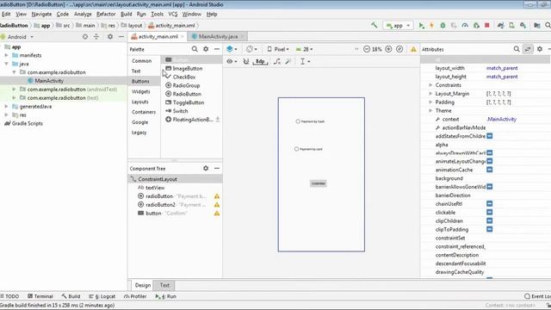
Task: Toggle the clipToPadding attribute checkbox
Action: pos(490,229)
